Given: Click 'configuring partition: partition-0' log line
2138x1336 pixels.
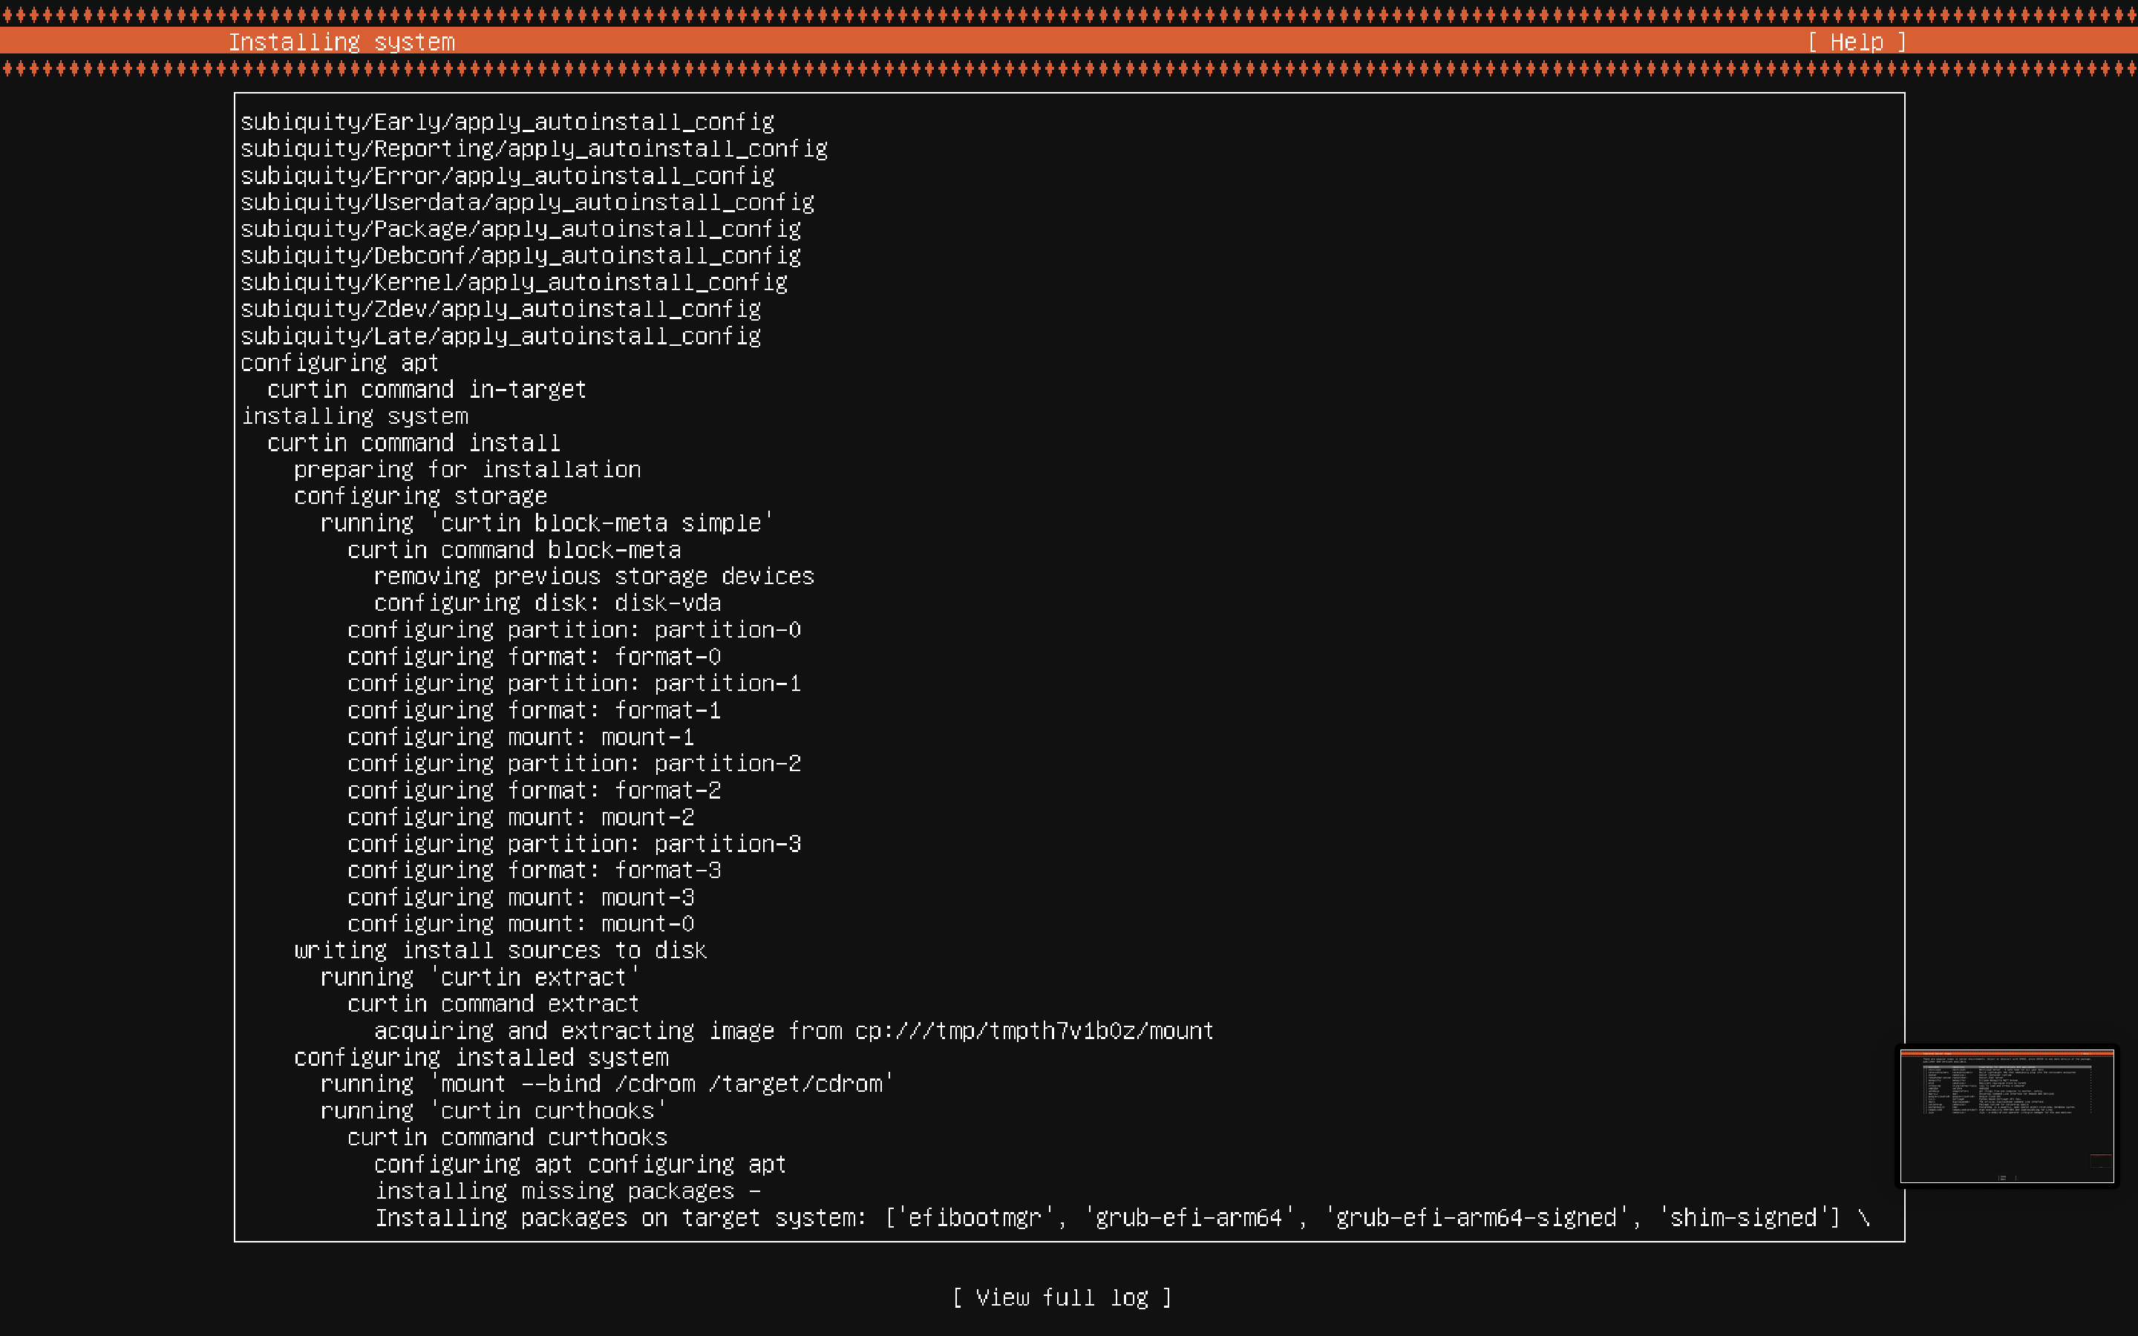Looking at the screenshot, I should [575, 630].
